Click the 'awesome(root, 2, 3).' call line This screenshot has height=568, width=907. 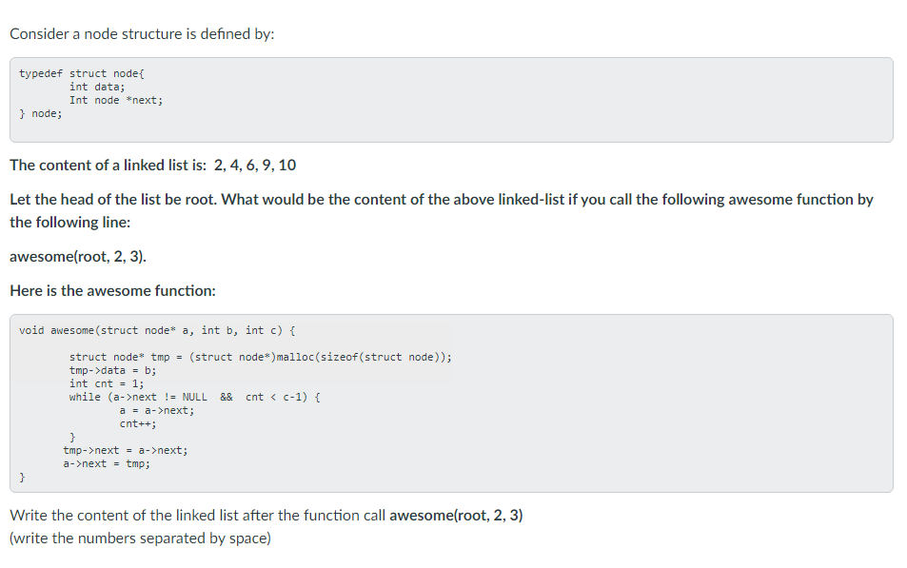click(78, 256)
